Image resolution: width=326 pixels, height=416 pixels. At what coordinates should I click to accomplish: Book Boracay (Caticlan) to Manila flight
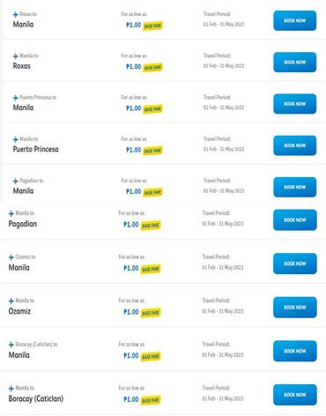tap(295, 351)
